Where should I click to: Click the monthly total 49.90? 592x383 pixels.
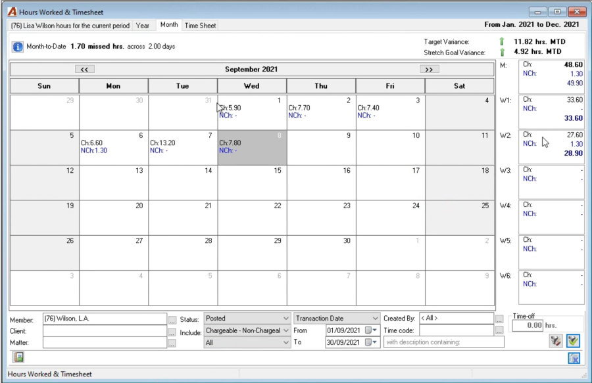[x=574, y=83]
